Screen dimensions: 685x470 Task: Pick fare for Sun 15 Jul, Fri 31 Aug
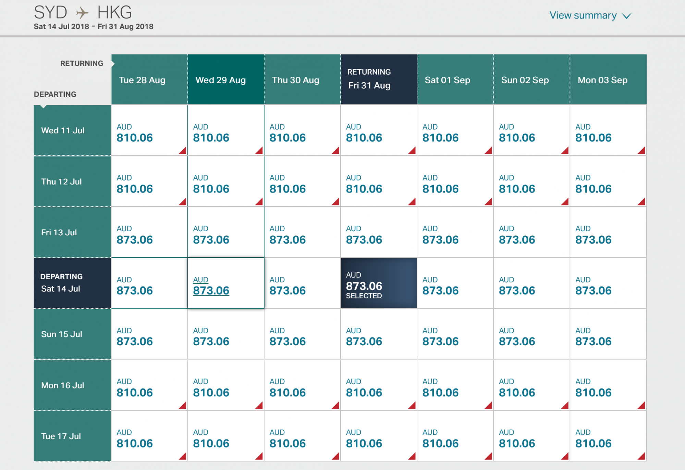coord(379,334)
